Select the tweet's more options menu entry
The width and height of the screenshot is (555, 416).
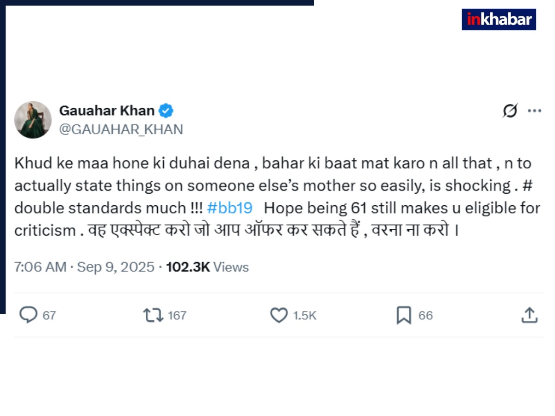tap(535, 110)
